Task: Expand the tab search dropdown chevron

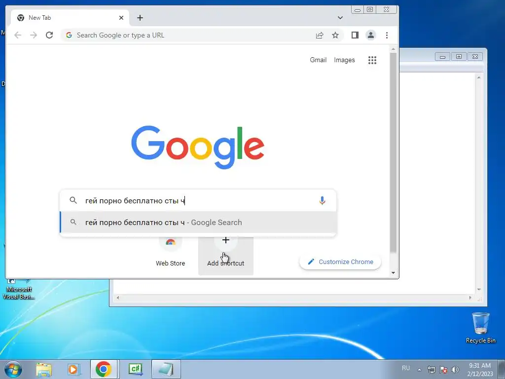Action: tap(340, 18)
